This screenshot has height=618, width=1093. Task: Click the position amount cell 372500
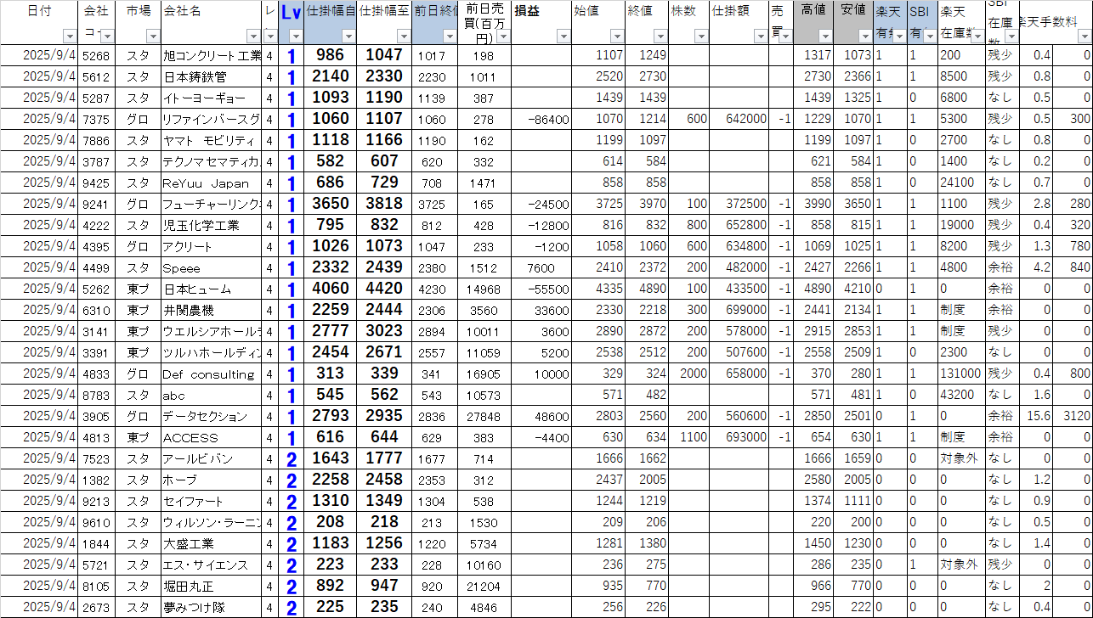point(740,204)
